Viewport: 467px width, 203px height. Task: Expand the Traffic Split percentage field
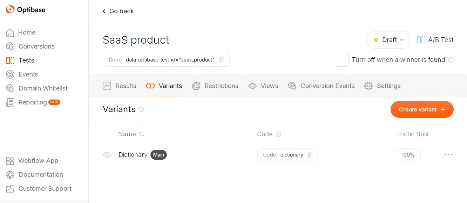[408, 155]
